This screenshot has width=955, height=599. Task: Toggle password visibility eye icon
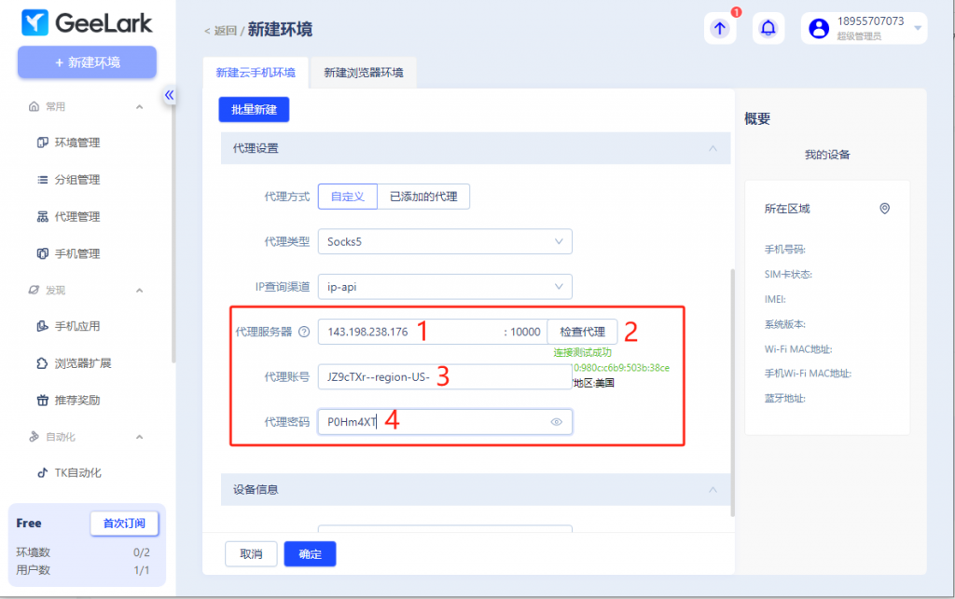point(557,422)
